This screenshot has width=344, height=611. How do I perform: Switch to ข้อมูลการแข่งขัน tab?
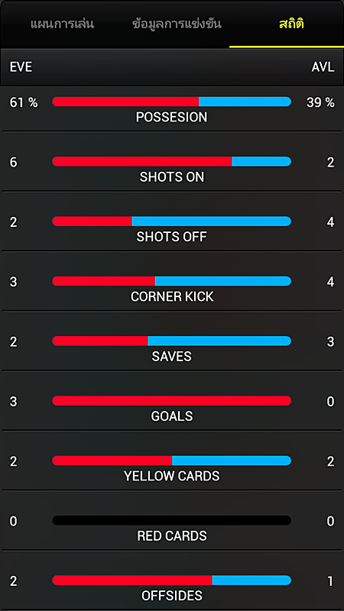click(177, 24)
